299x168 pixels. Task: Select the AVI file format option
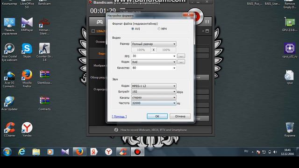[x=133, y=29]
